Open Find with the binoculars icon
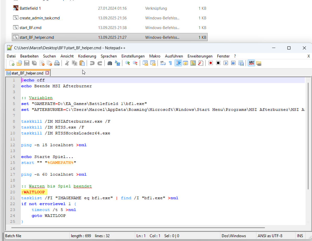The image size is (312, 241). click(x=110, y=63)
